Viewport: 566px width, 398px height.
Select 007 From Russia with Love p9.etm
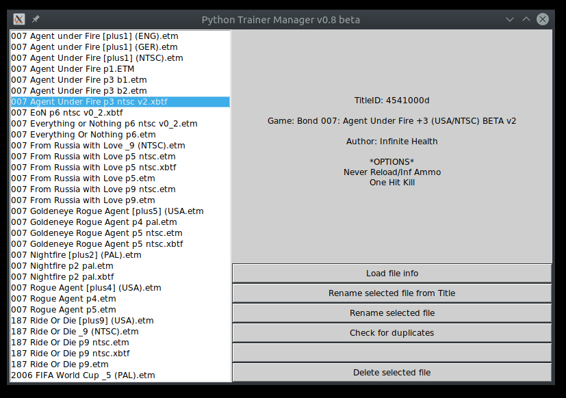(120, 200)
